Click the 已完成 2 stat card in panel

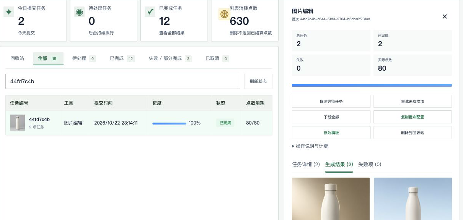coord(412,40)
